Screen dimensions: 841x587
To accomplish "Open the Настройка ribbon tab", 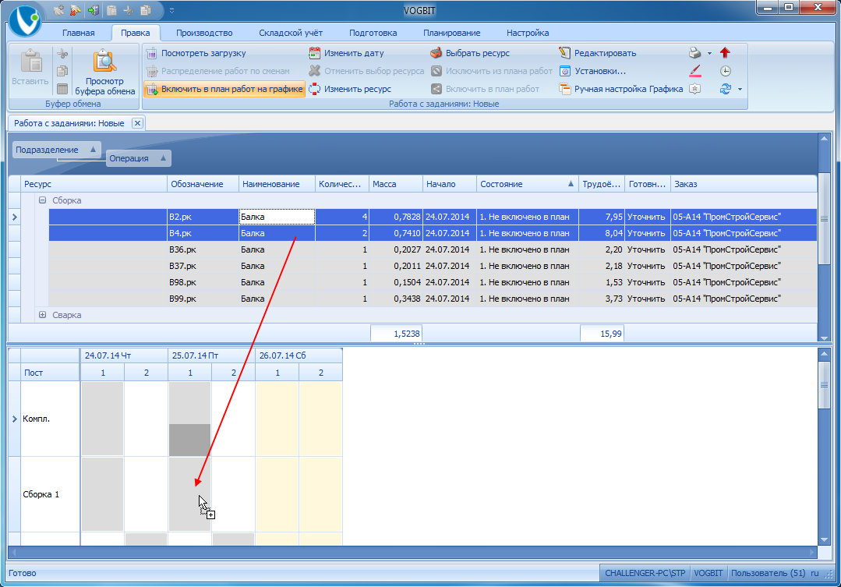I will (528, 33).
